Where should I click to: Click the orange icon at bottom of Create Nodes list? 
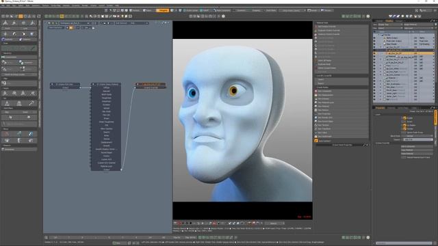(316, 141)
